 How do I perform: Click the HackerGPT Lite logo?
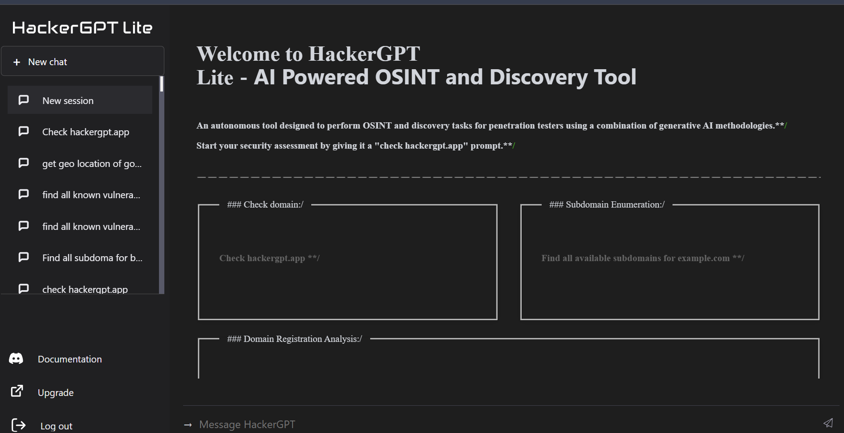[x=82, y=27]
